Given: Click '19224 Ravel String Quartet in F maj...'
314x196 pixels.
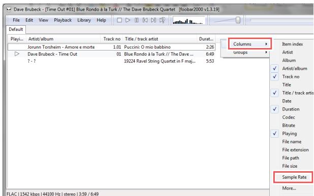Looking at the screenshot, I should pyautogui.click(x=160, y=61).
